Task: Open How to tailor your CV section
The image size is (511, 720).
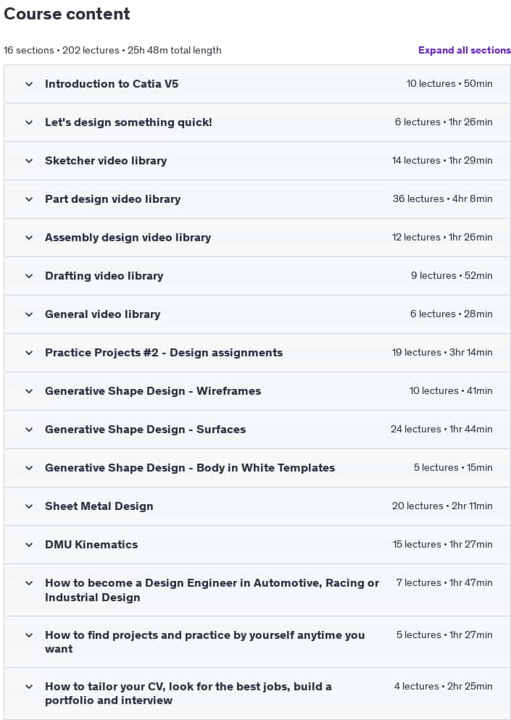Action: click(x=257, y=693)
